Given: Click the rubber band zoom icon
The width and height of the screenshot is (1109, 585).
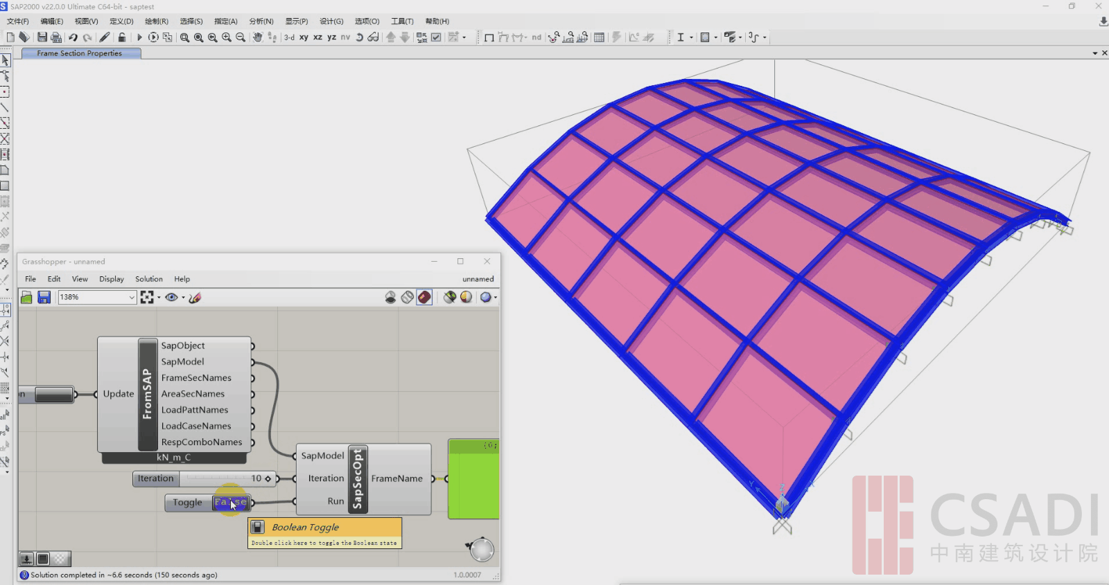Looking at the screenshot, I should 185,37.
